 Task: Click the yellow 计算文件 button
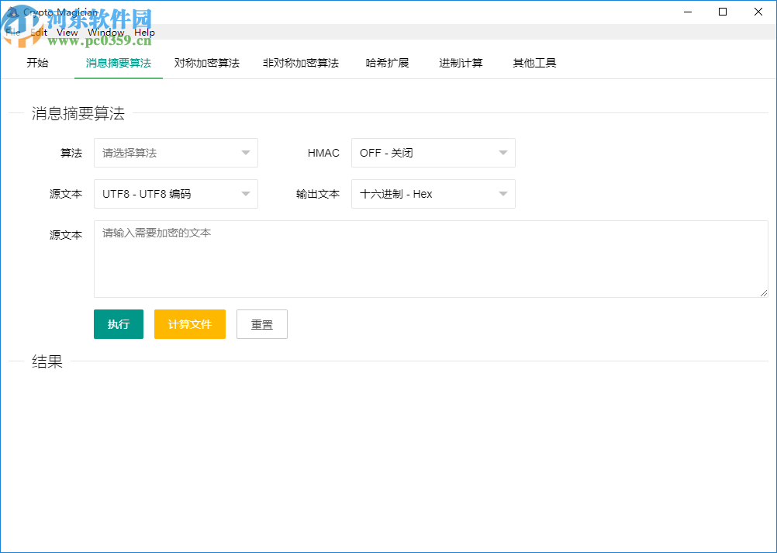tap(189, 323)
